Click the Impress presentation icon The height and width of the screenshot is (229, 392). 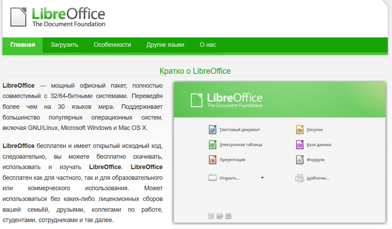click(x=212, y=160)
